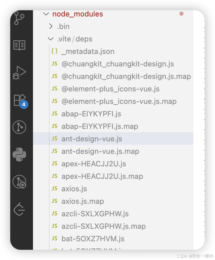
Task: Open the documentation/bookmarks sidebar icon
Action: (x=19, y=45)
